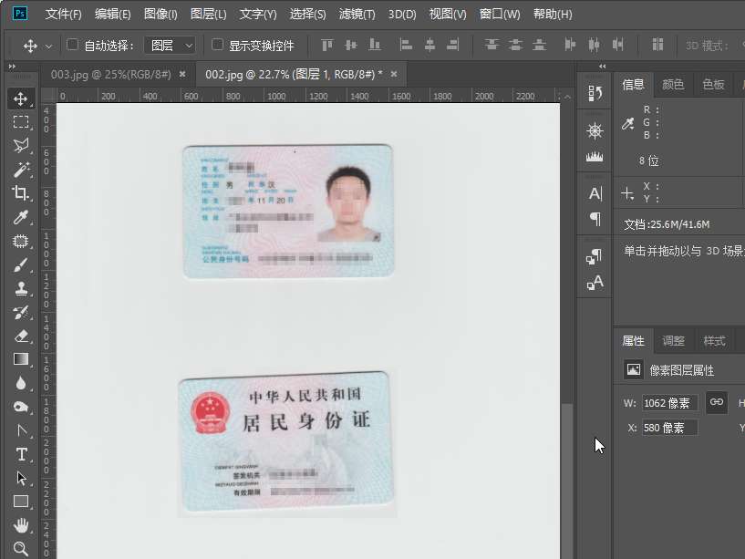Expand the toolbox double-arrow
The height and width of the screenshot is (559, 745).
pos(12,67)
